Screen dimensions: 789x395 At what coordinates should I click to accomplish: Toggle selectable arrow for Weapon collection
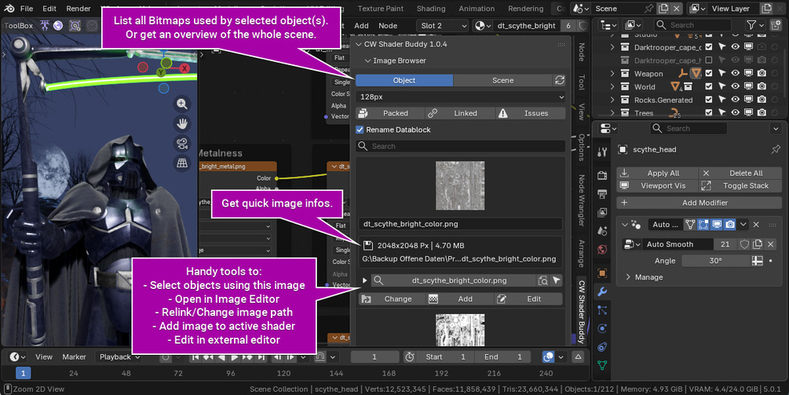click(x=722, y=74)
